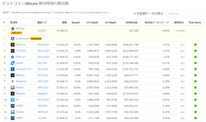Select the Spot tab label
Screen dimensions: 206x122
[x=5, y=12]
